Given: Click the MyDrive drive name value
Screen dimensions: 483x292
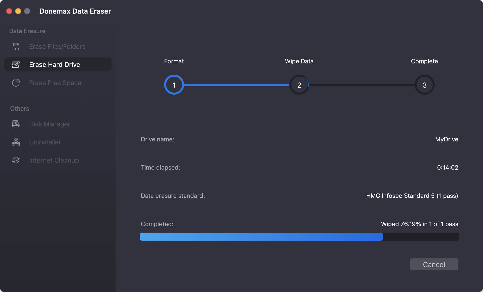Looking at the screenshot, I should tap(447, 139).
